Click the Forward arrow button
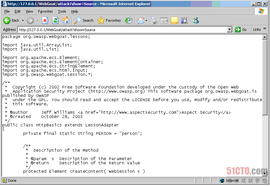270x186 pixels. [30, 21]
